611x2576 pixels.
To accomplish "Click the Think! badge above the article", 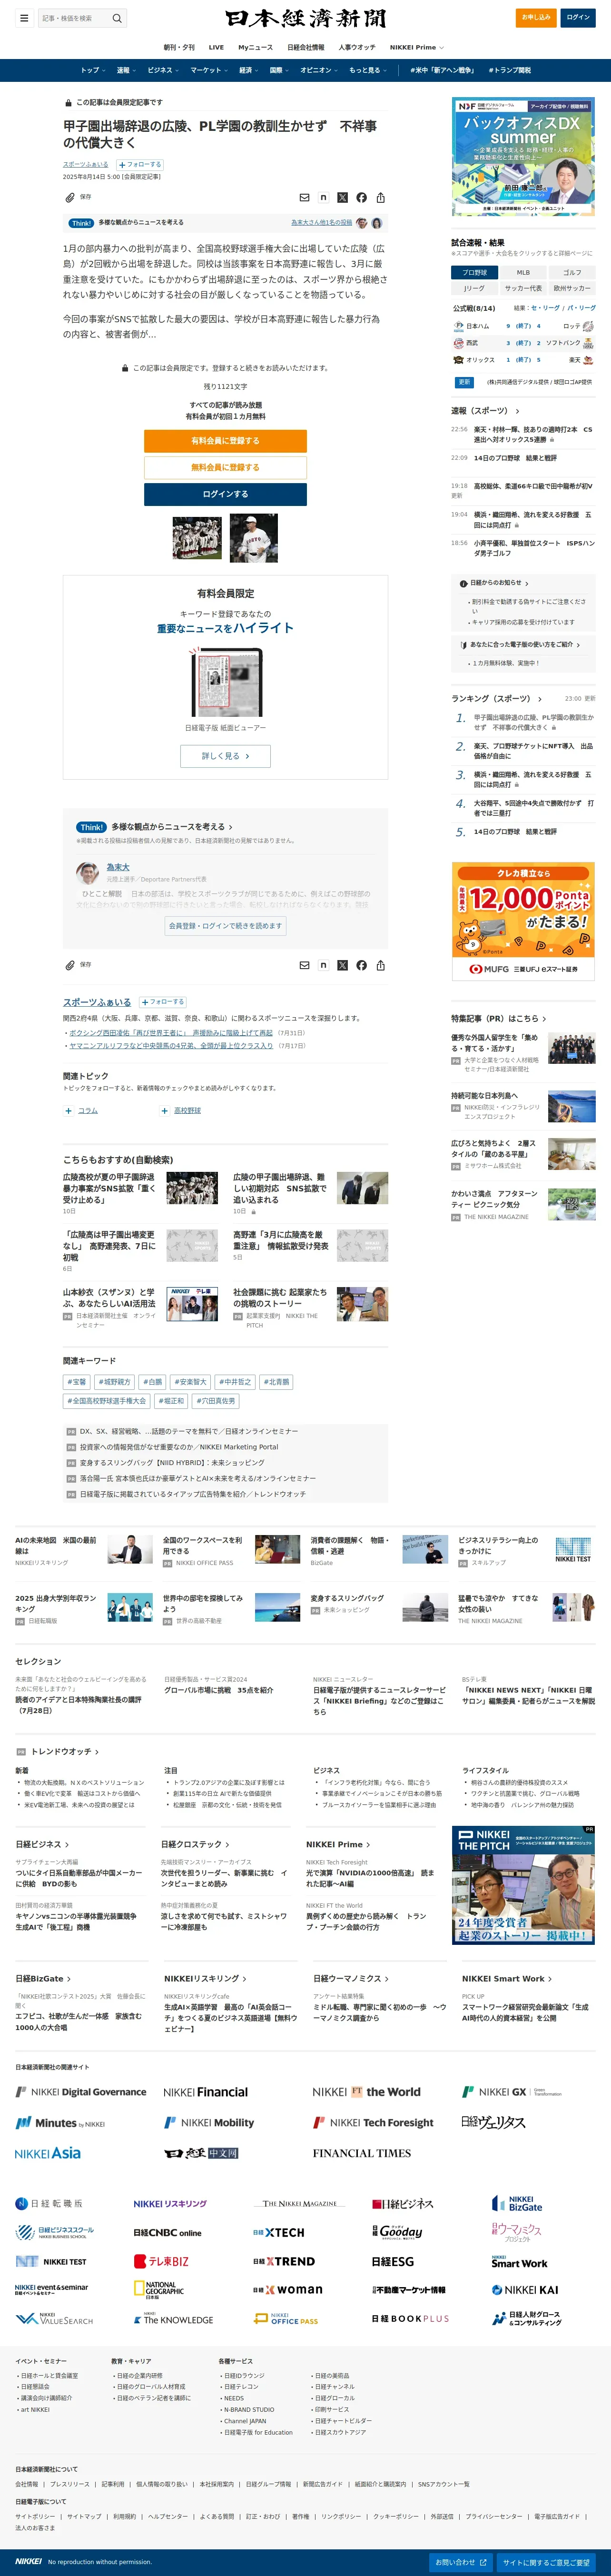I will coord(82,223).
